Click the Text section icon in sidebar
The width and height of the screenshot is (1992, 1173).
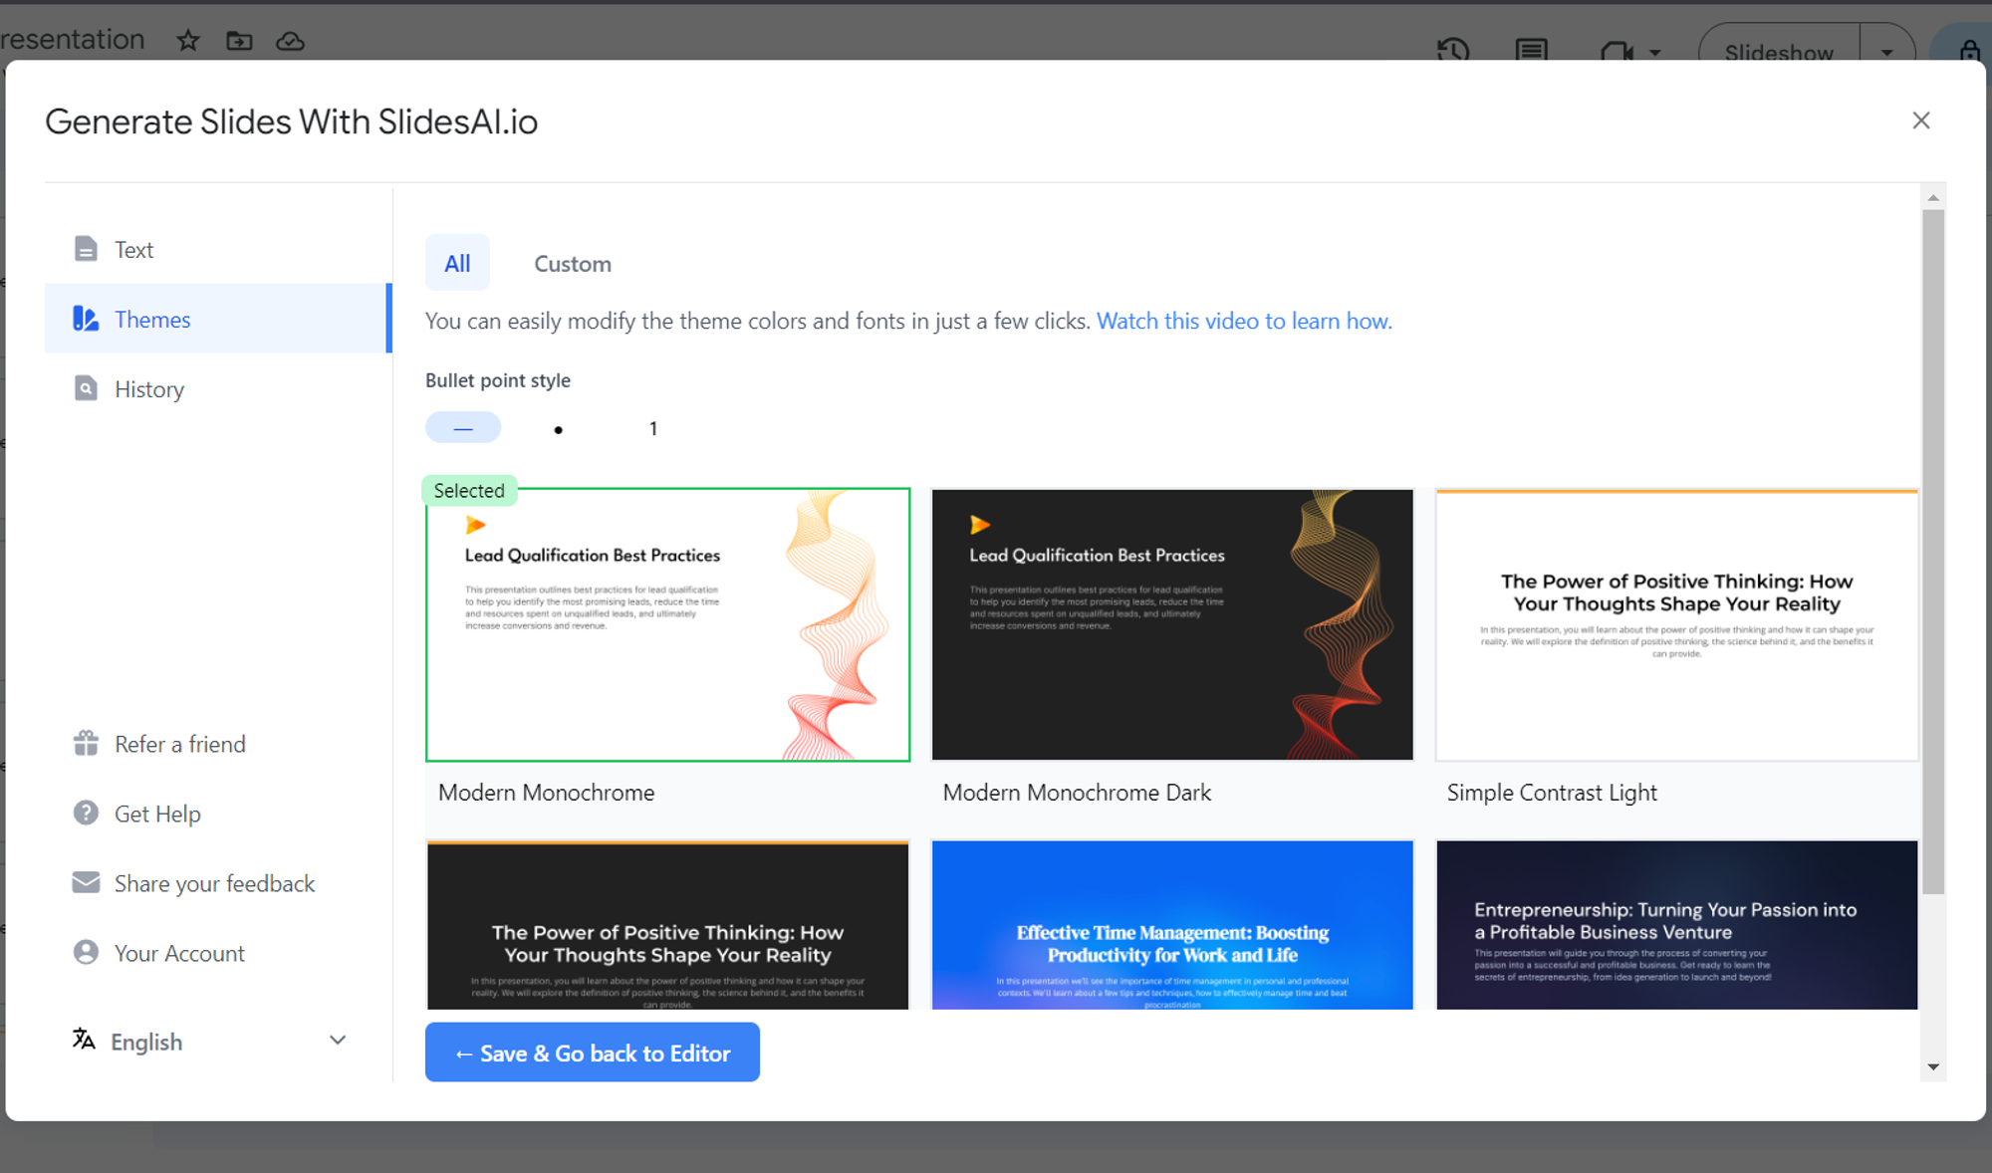[86, 249]
